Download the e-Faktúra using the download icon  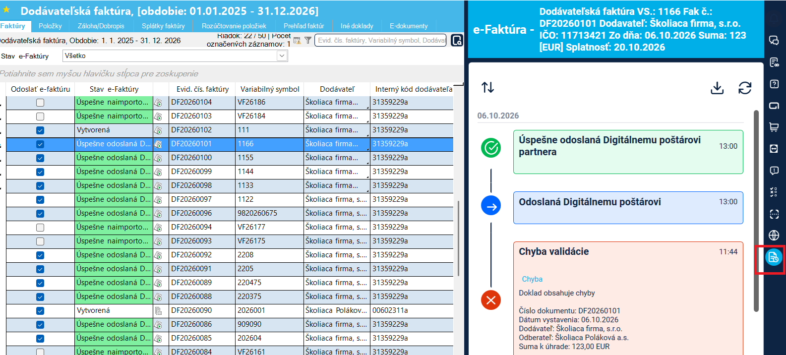tap(717, 88)
